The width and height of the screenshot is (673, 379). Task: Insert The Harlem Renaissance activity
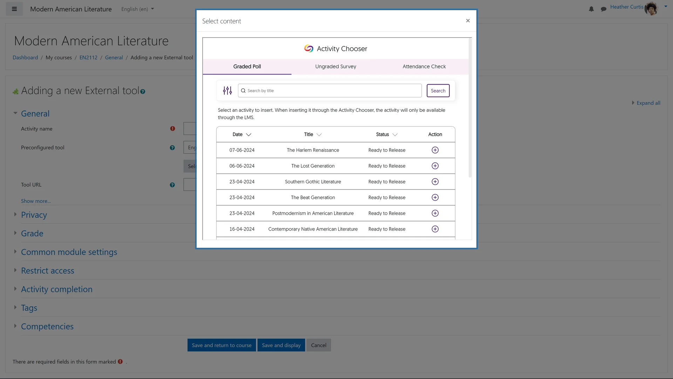[435, 150]
